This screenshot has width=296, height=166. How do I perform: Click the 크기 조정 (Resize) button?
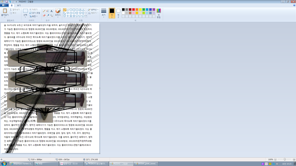coord(34,13)
